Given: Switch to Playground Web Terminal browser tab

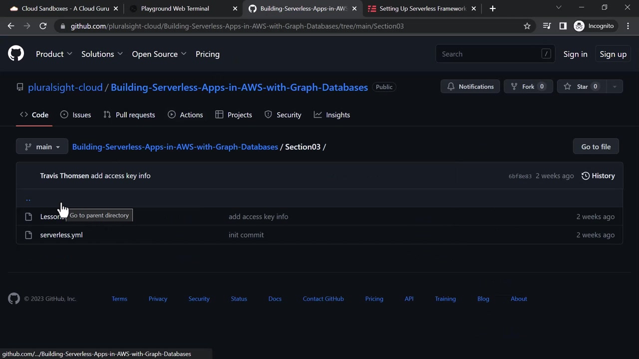Looking at the screenshot, I should pyautogui.click(x=175, y=8).
